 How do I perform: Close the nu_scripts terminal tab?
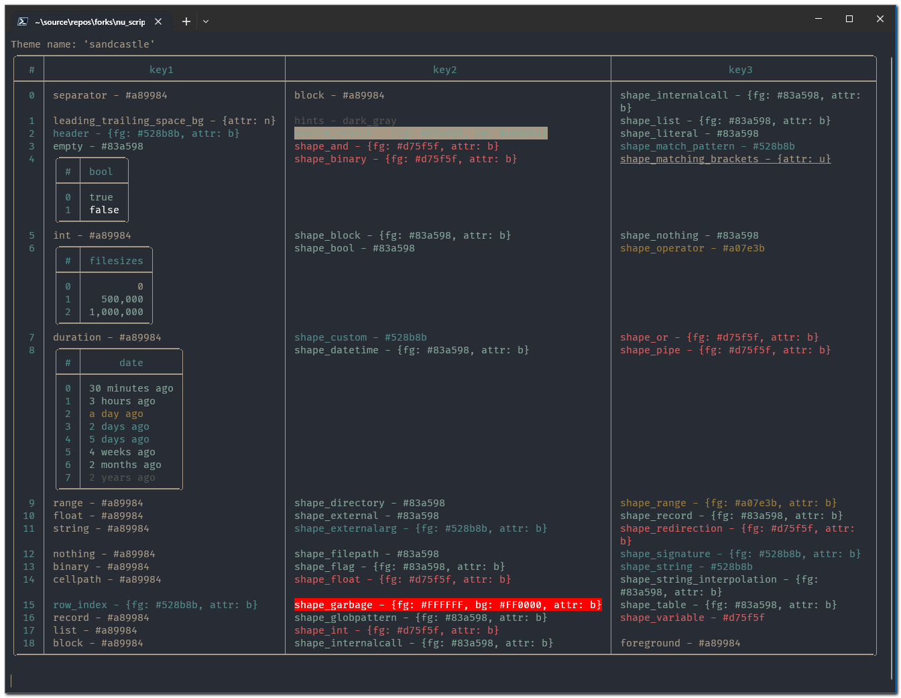click(158, 21)
